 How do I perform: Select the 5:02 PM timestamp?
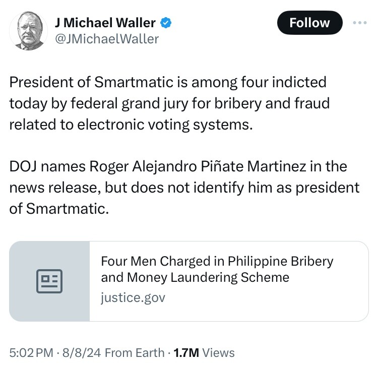click(x=31, y=353)
